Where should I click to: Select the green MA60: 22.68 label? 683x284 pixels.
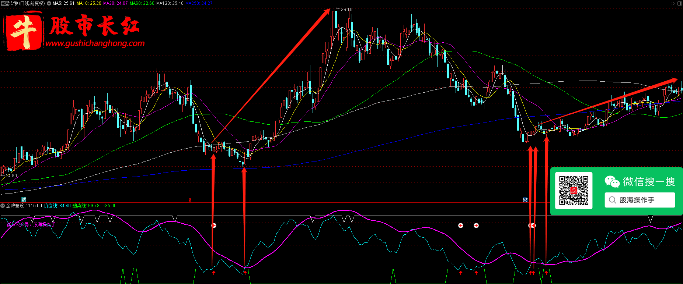point(142,3)
